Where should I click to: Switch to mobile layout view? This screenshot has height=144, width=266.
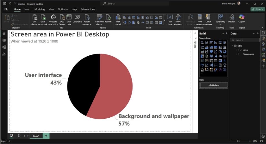click(x=19, y=136)
